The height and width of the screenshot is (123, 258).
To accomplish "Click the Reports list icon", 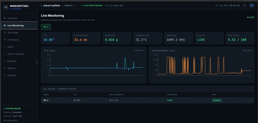I will [4, 68].
